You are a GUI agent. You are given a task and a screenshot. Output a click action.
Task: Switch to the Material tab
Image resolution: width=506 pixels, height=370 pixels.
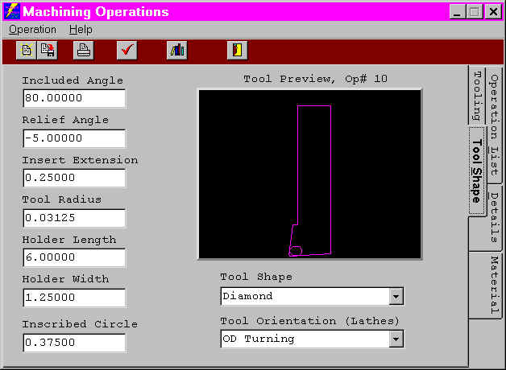494,285
